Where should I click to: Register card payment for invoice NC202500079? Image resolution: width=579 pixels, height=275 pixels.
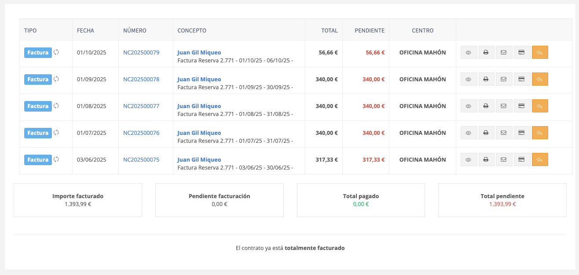pyautogui.click(x=522, y=52)
